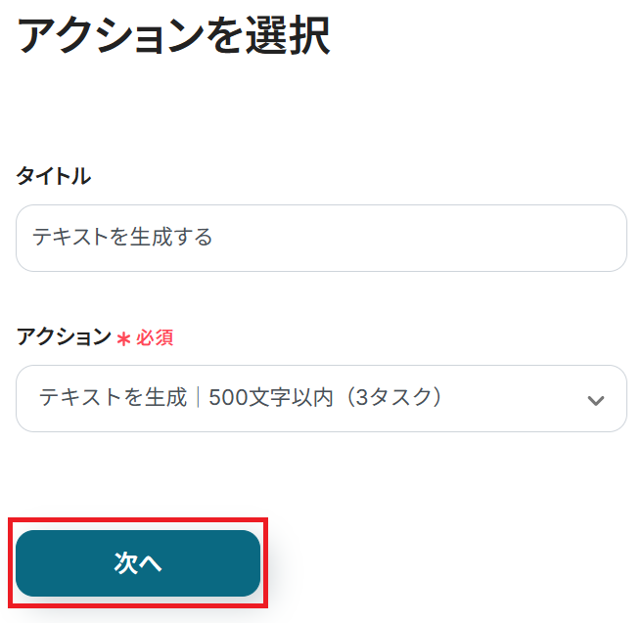This screenshot has height=623, width=643.
Task: Place the cursor at the end of テキストを生成する
Action: click(213, 238)
